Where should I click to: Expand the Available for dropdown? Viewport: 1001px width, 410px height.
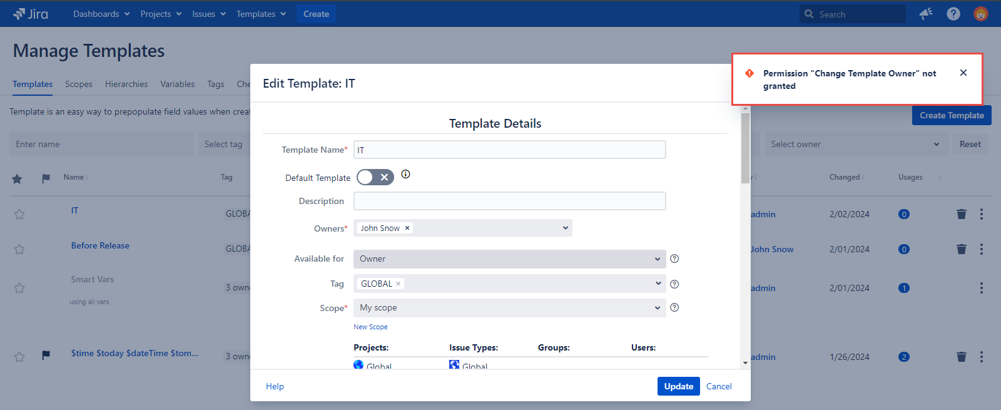pyautogui.click(x=509, y=259)
